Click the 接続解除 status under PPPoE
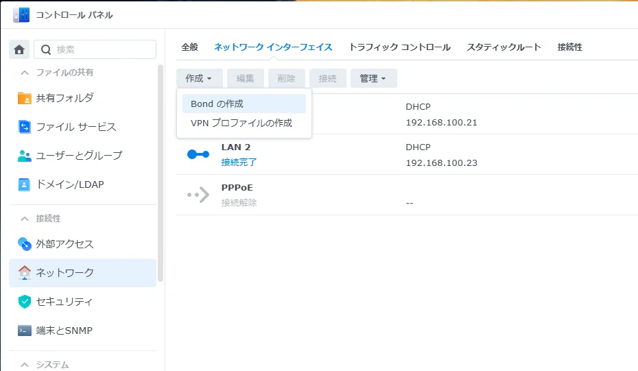Image resolution: width=638 pixels, height=371 pixels. pyautogui.click(x=239, y=202)
